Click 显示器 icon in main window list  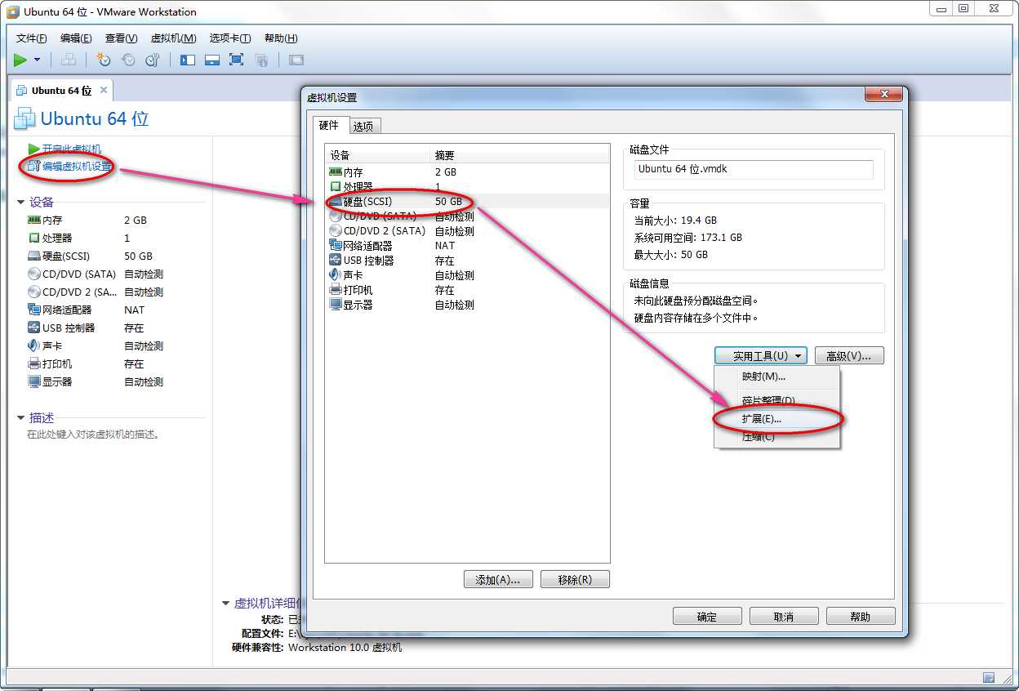[34, 382]
